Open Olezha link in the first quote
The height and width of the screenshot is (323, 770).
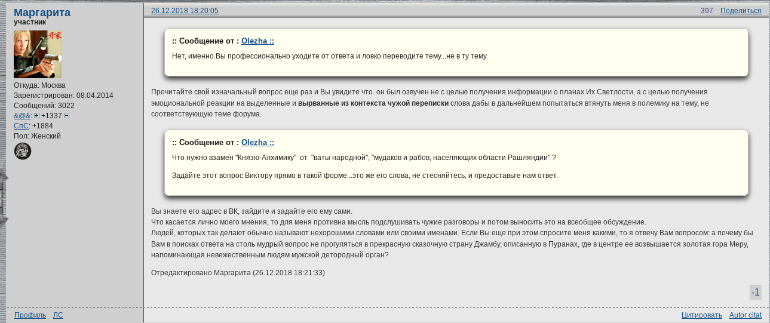[257, 41]
